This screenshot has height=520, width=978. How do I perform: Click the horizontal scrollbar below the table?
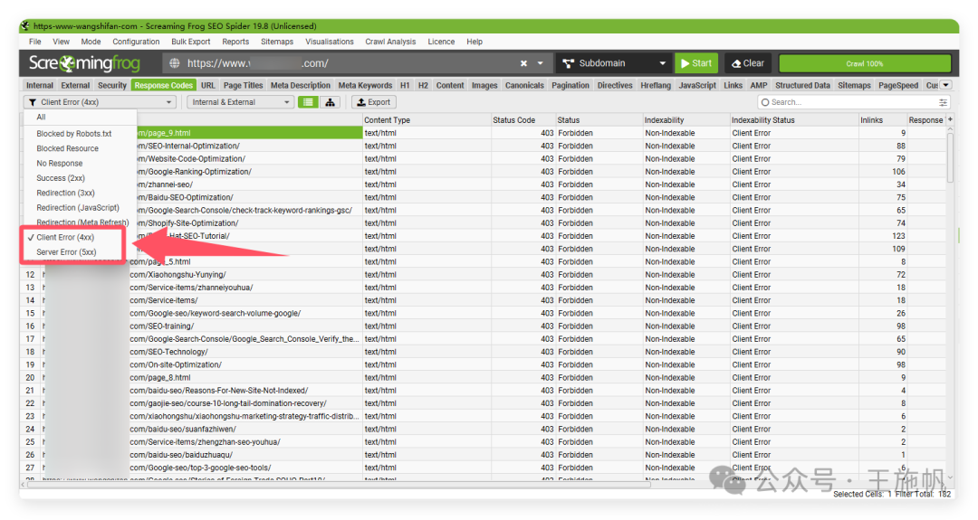[x=337, y=485]
